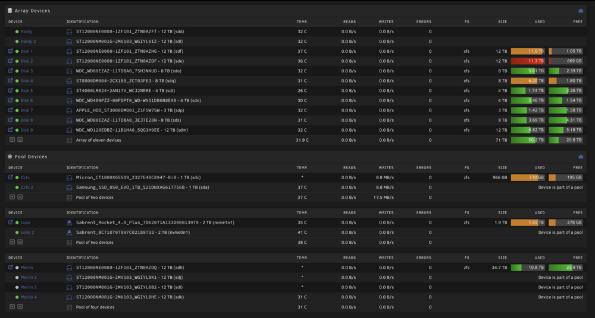The height and width of the screenshot is (318, 595).
Task: Click the list icon beside Pool of four devices
Action: (x=69, y=307)
